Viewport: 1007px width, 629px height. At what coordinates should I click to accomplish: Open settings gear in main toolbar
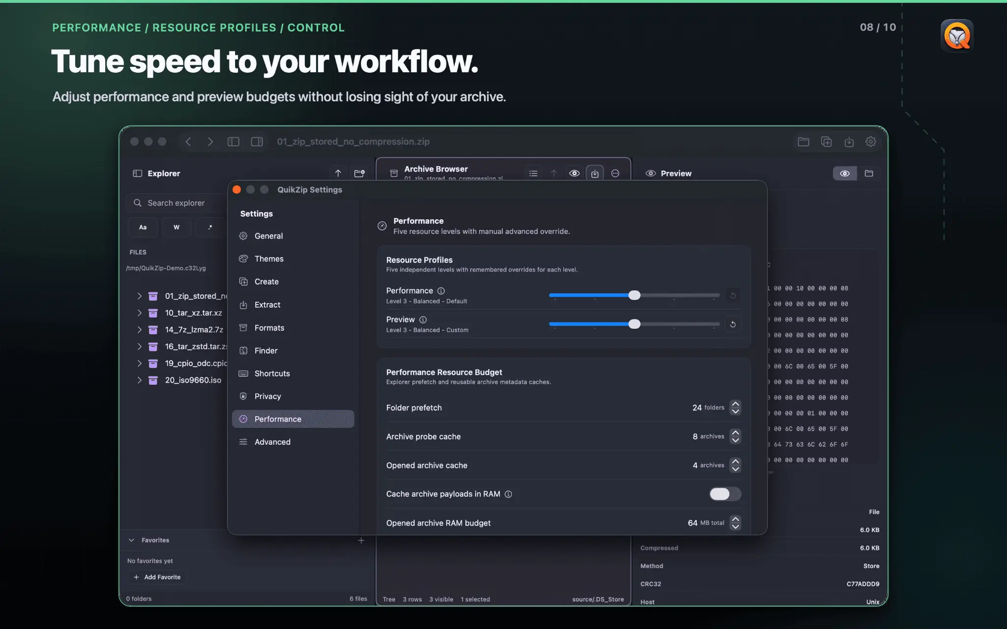coord(871,142)
